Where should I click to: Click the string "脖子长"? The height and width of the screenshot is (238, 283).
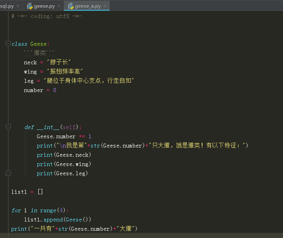click(x=59, y=62)
